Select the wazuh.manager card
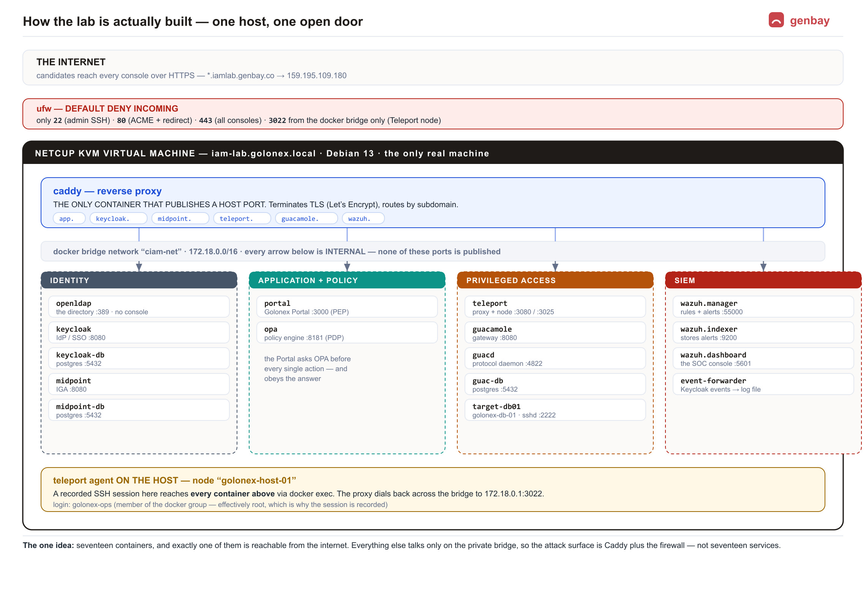866x592 pixels. coord(763,307)
